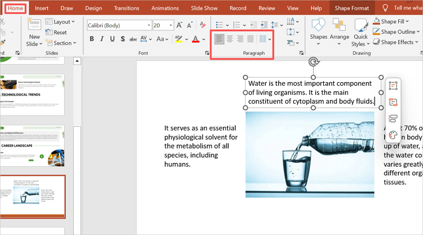Select the water glass slide thumbnail
Viewport: 423px width, 235px height.
coord(33,196)
